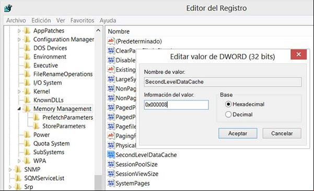
Task: Select the WPA tree item
Action: 40,161
